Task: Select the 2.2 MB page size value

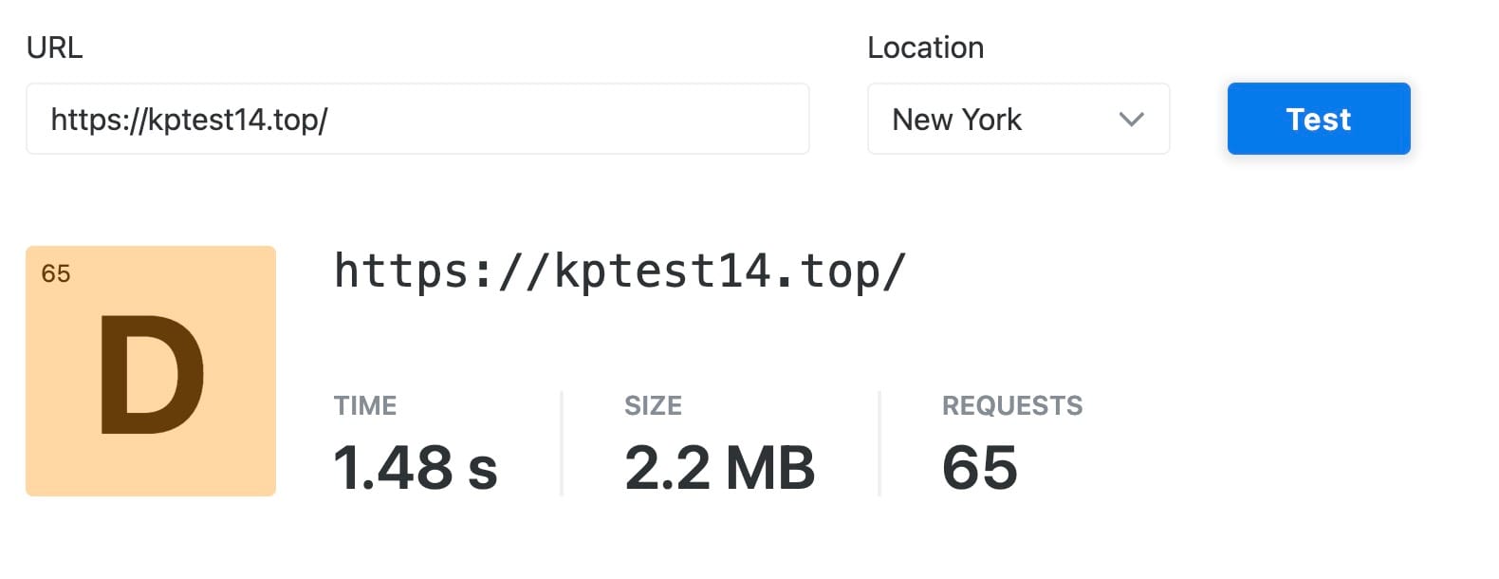Action: coord(719,468)
